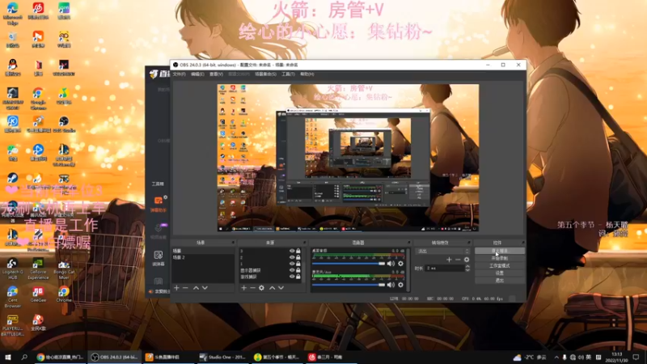The height and width of the screenshot is (364, 647).
Task: Open Windows Start menu
Action: pyautogui.click(x=7, y=357)
